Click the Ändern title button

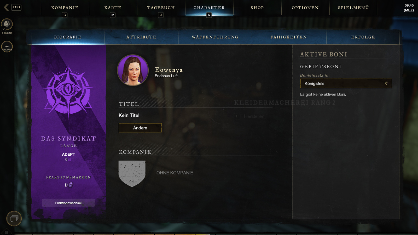click(x=140, y=128)
